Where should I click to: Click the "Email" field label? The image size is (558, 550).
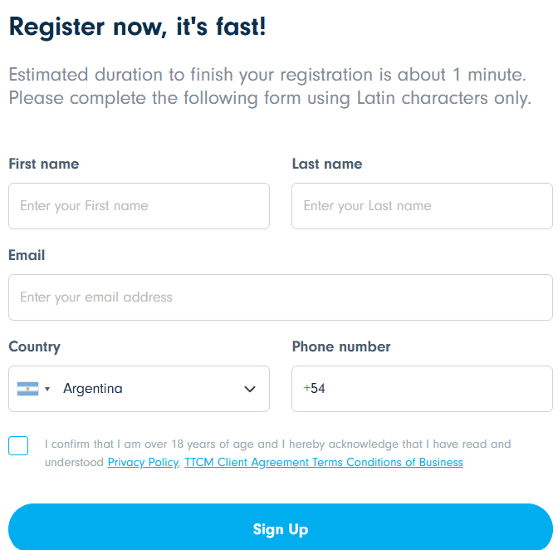pyautogui.click(x=27, y=255)
